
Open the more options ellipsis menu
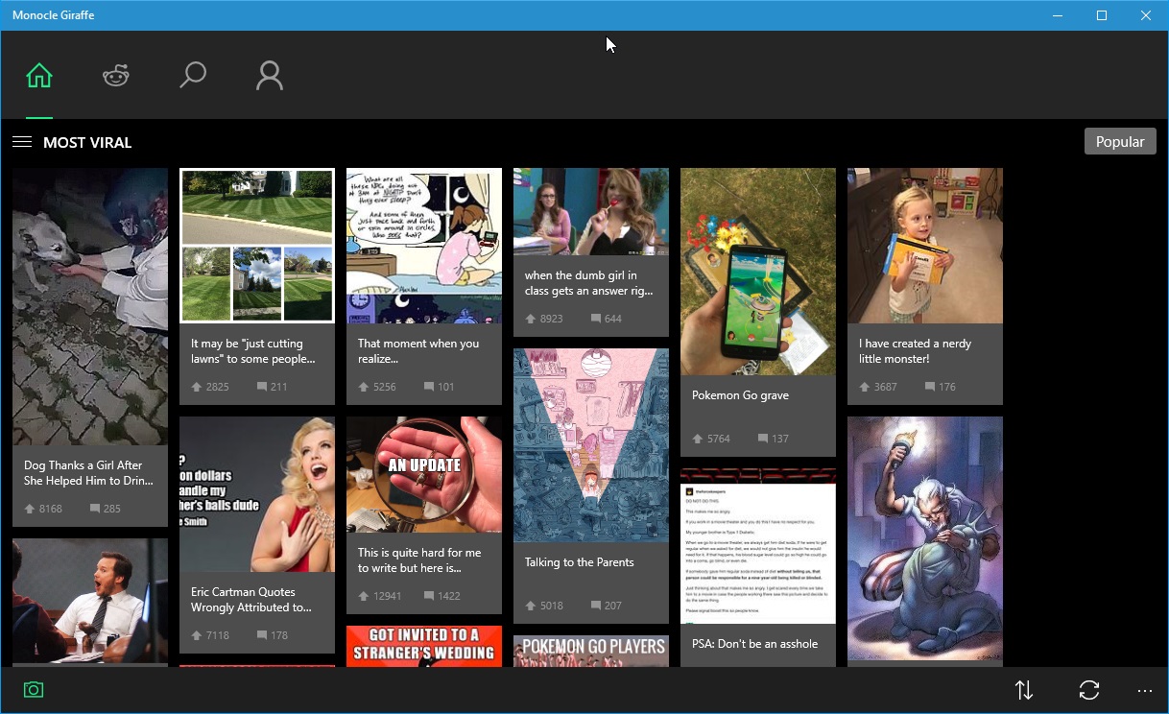1144,690
